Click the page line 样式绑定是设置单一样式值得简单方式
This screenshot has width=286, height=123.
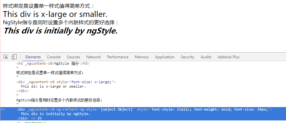[48, 6]
